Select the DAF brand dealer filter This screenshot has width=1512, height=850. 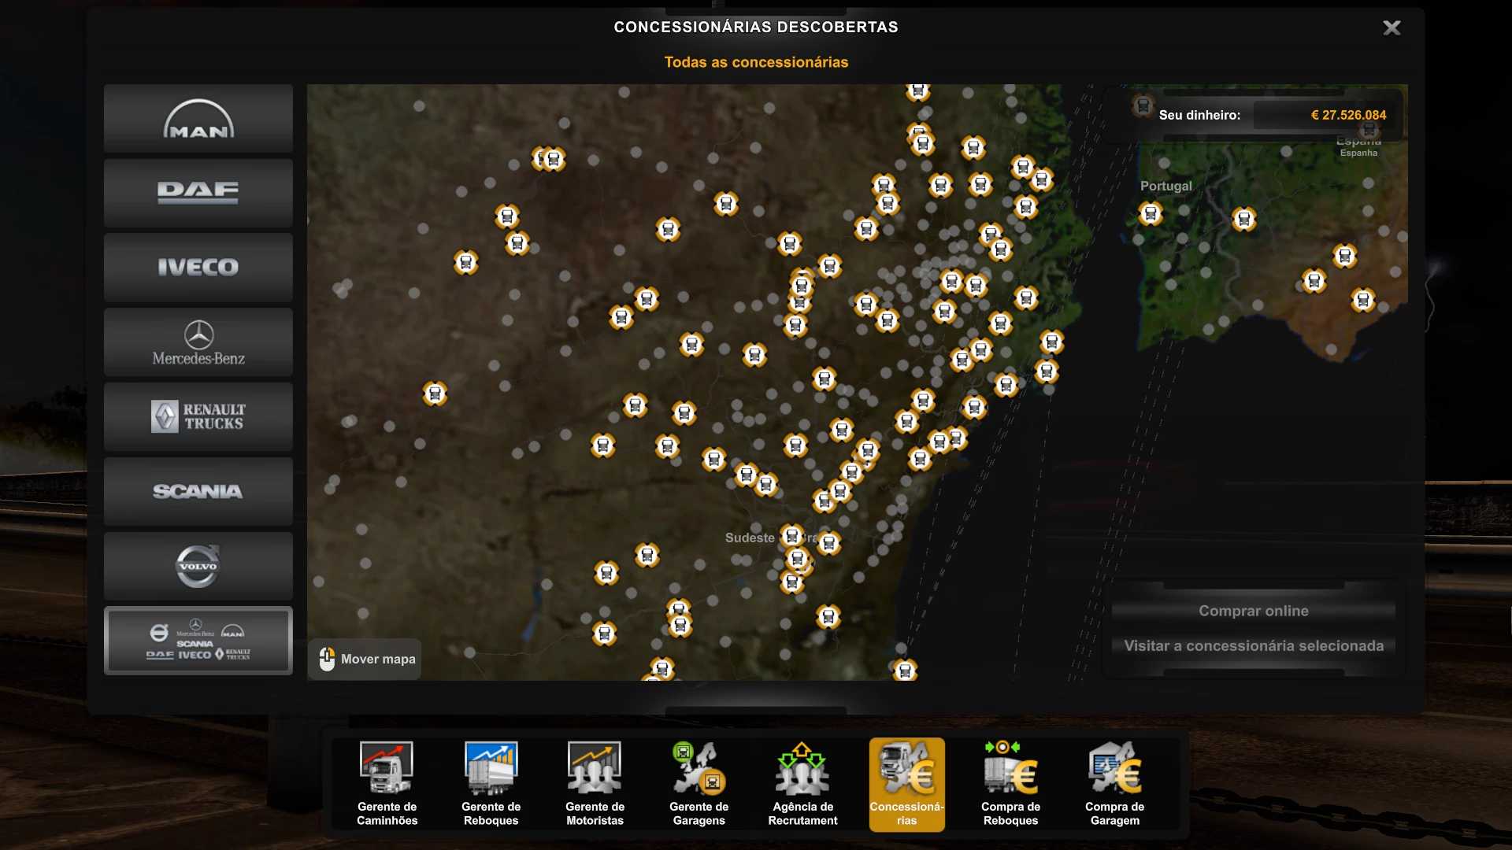point(198,193)
